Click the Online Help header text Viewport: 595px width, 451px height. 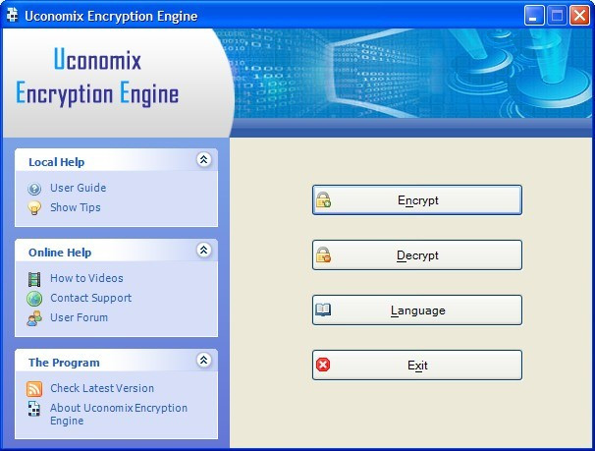tap(60, 253)
